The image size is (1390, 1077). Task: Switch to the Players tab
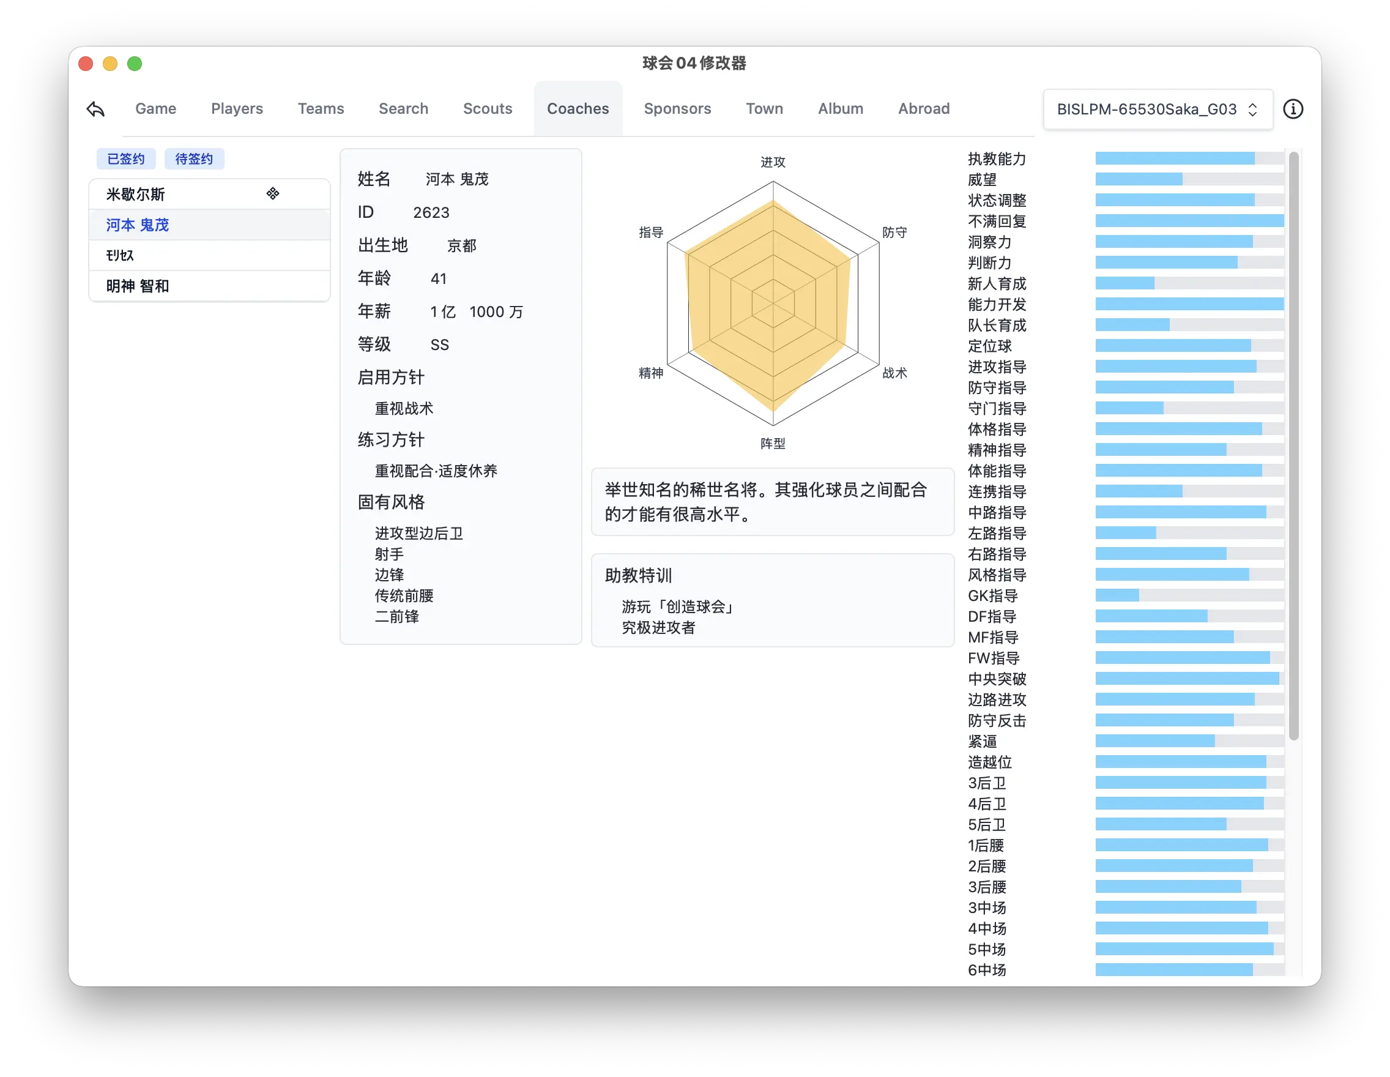[237, 109]
